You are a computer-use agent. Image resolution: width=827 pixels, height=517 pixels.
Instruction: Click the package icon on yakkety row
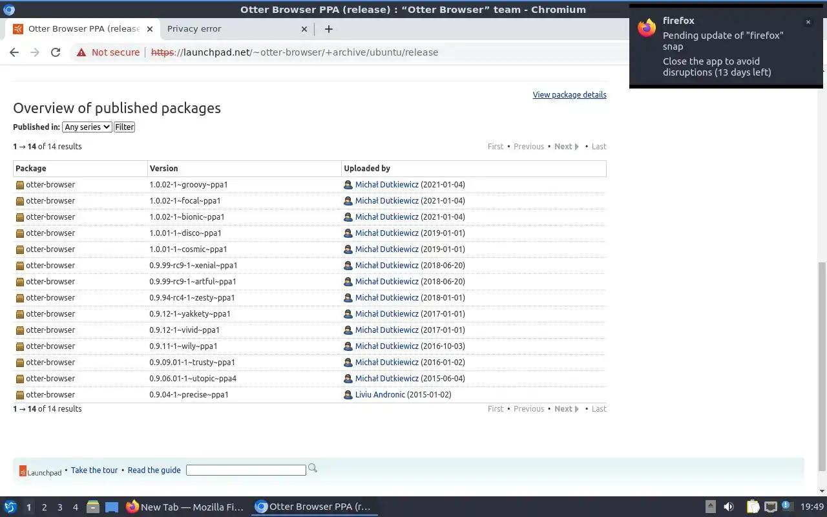[x=20, y=314]
